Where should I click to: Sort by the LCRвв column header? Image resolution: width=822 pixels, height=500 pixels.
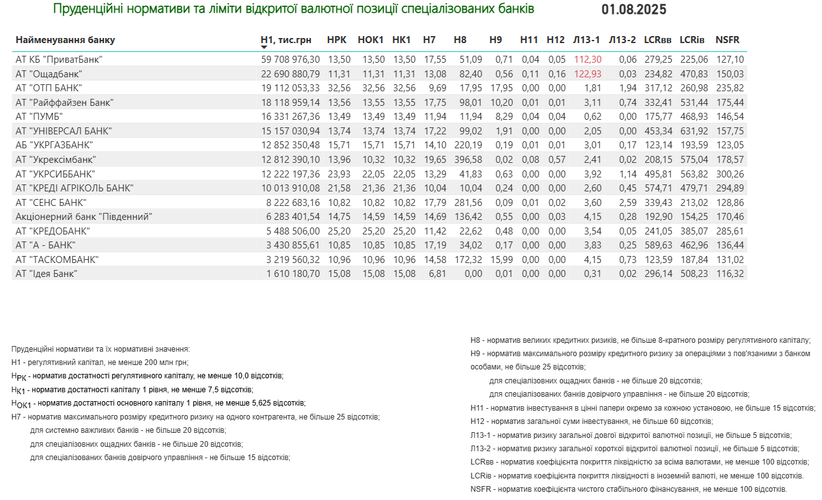[657, 40]
